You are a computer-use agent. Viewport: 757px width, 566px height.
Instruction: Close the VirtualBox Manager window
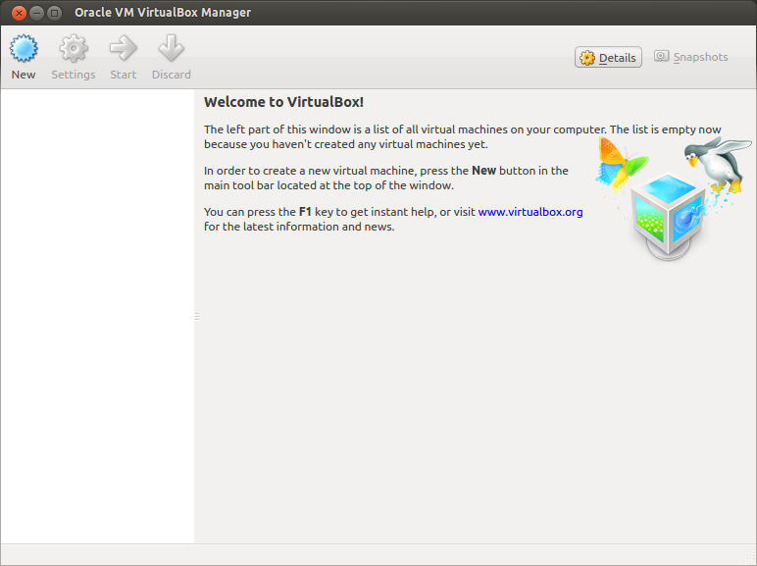19,13
